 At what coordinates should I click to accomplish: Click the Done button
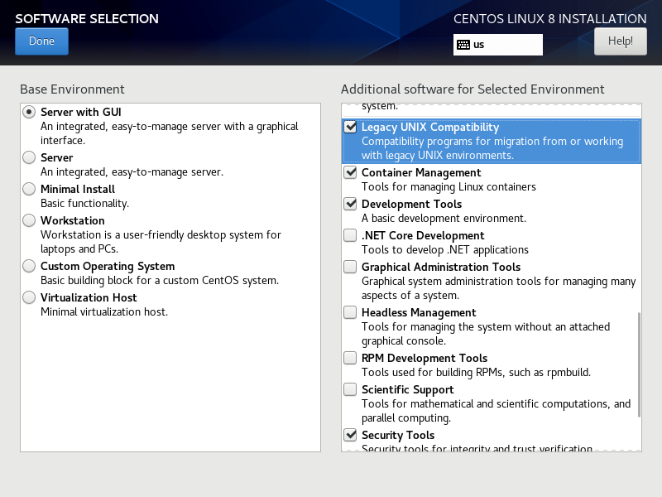41,41
